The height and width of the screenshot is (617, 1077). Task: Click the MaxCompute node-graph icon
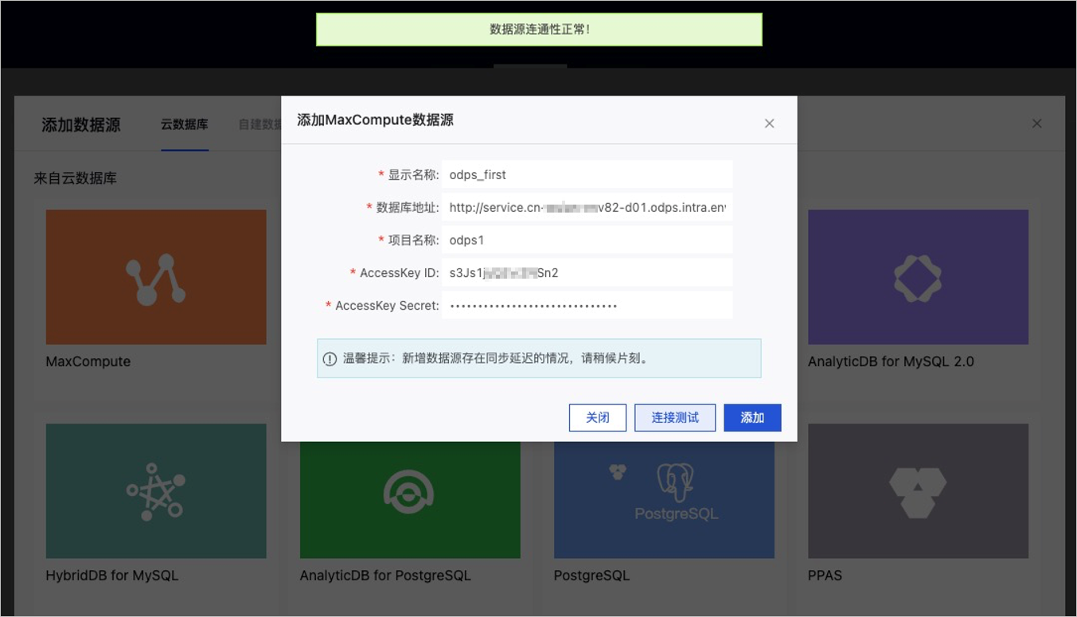pyautogui.click(x=155, y=279)
